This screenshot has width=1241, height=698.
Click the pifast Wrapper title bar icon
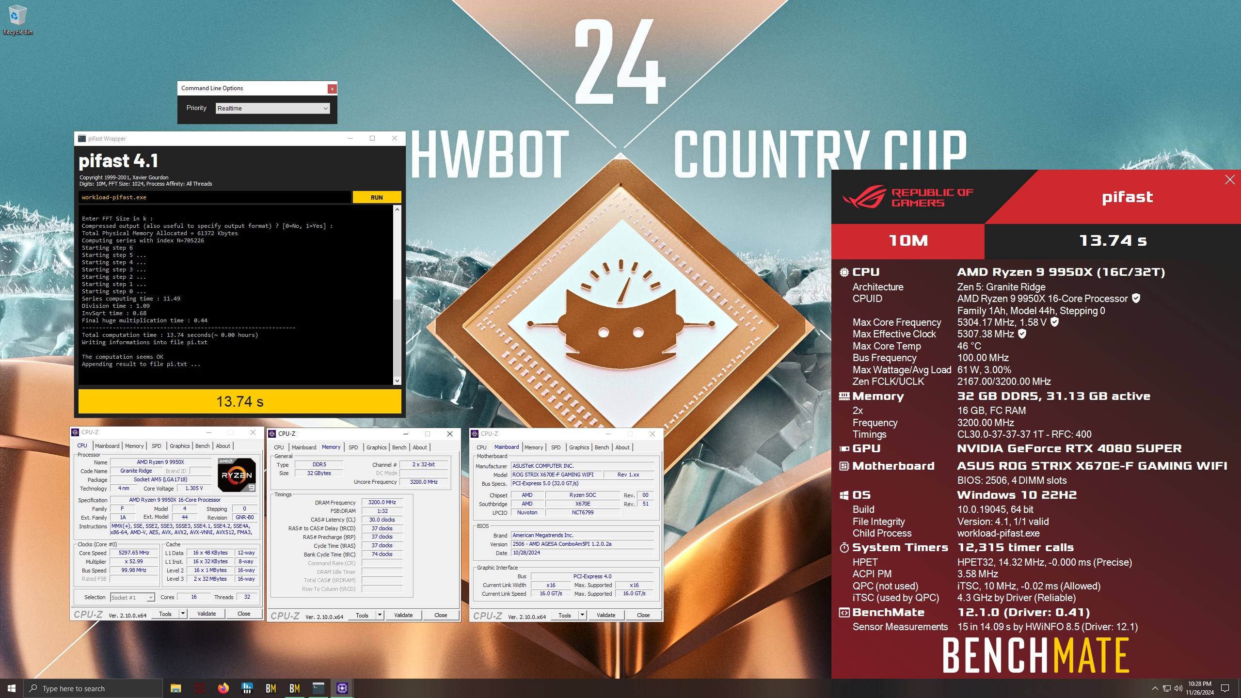(82, 139)
